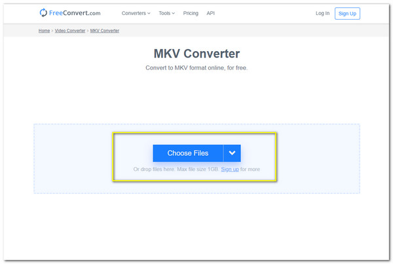
Task: Click the MKV Converter heading
Action: (x=196, y=54)
